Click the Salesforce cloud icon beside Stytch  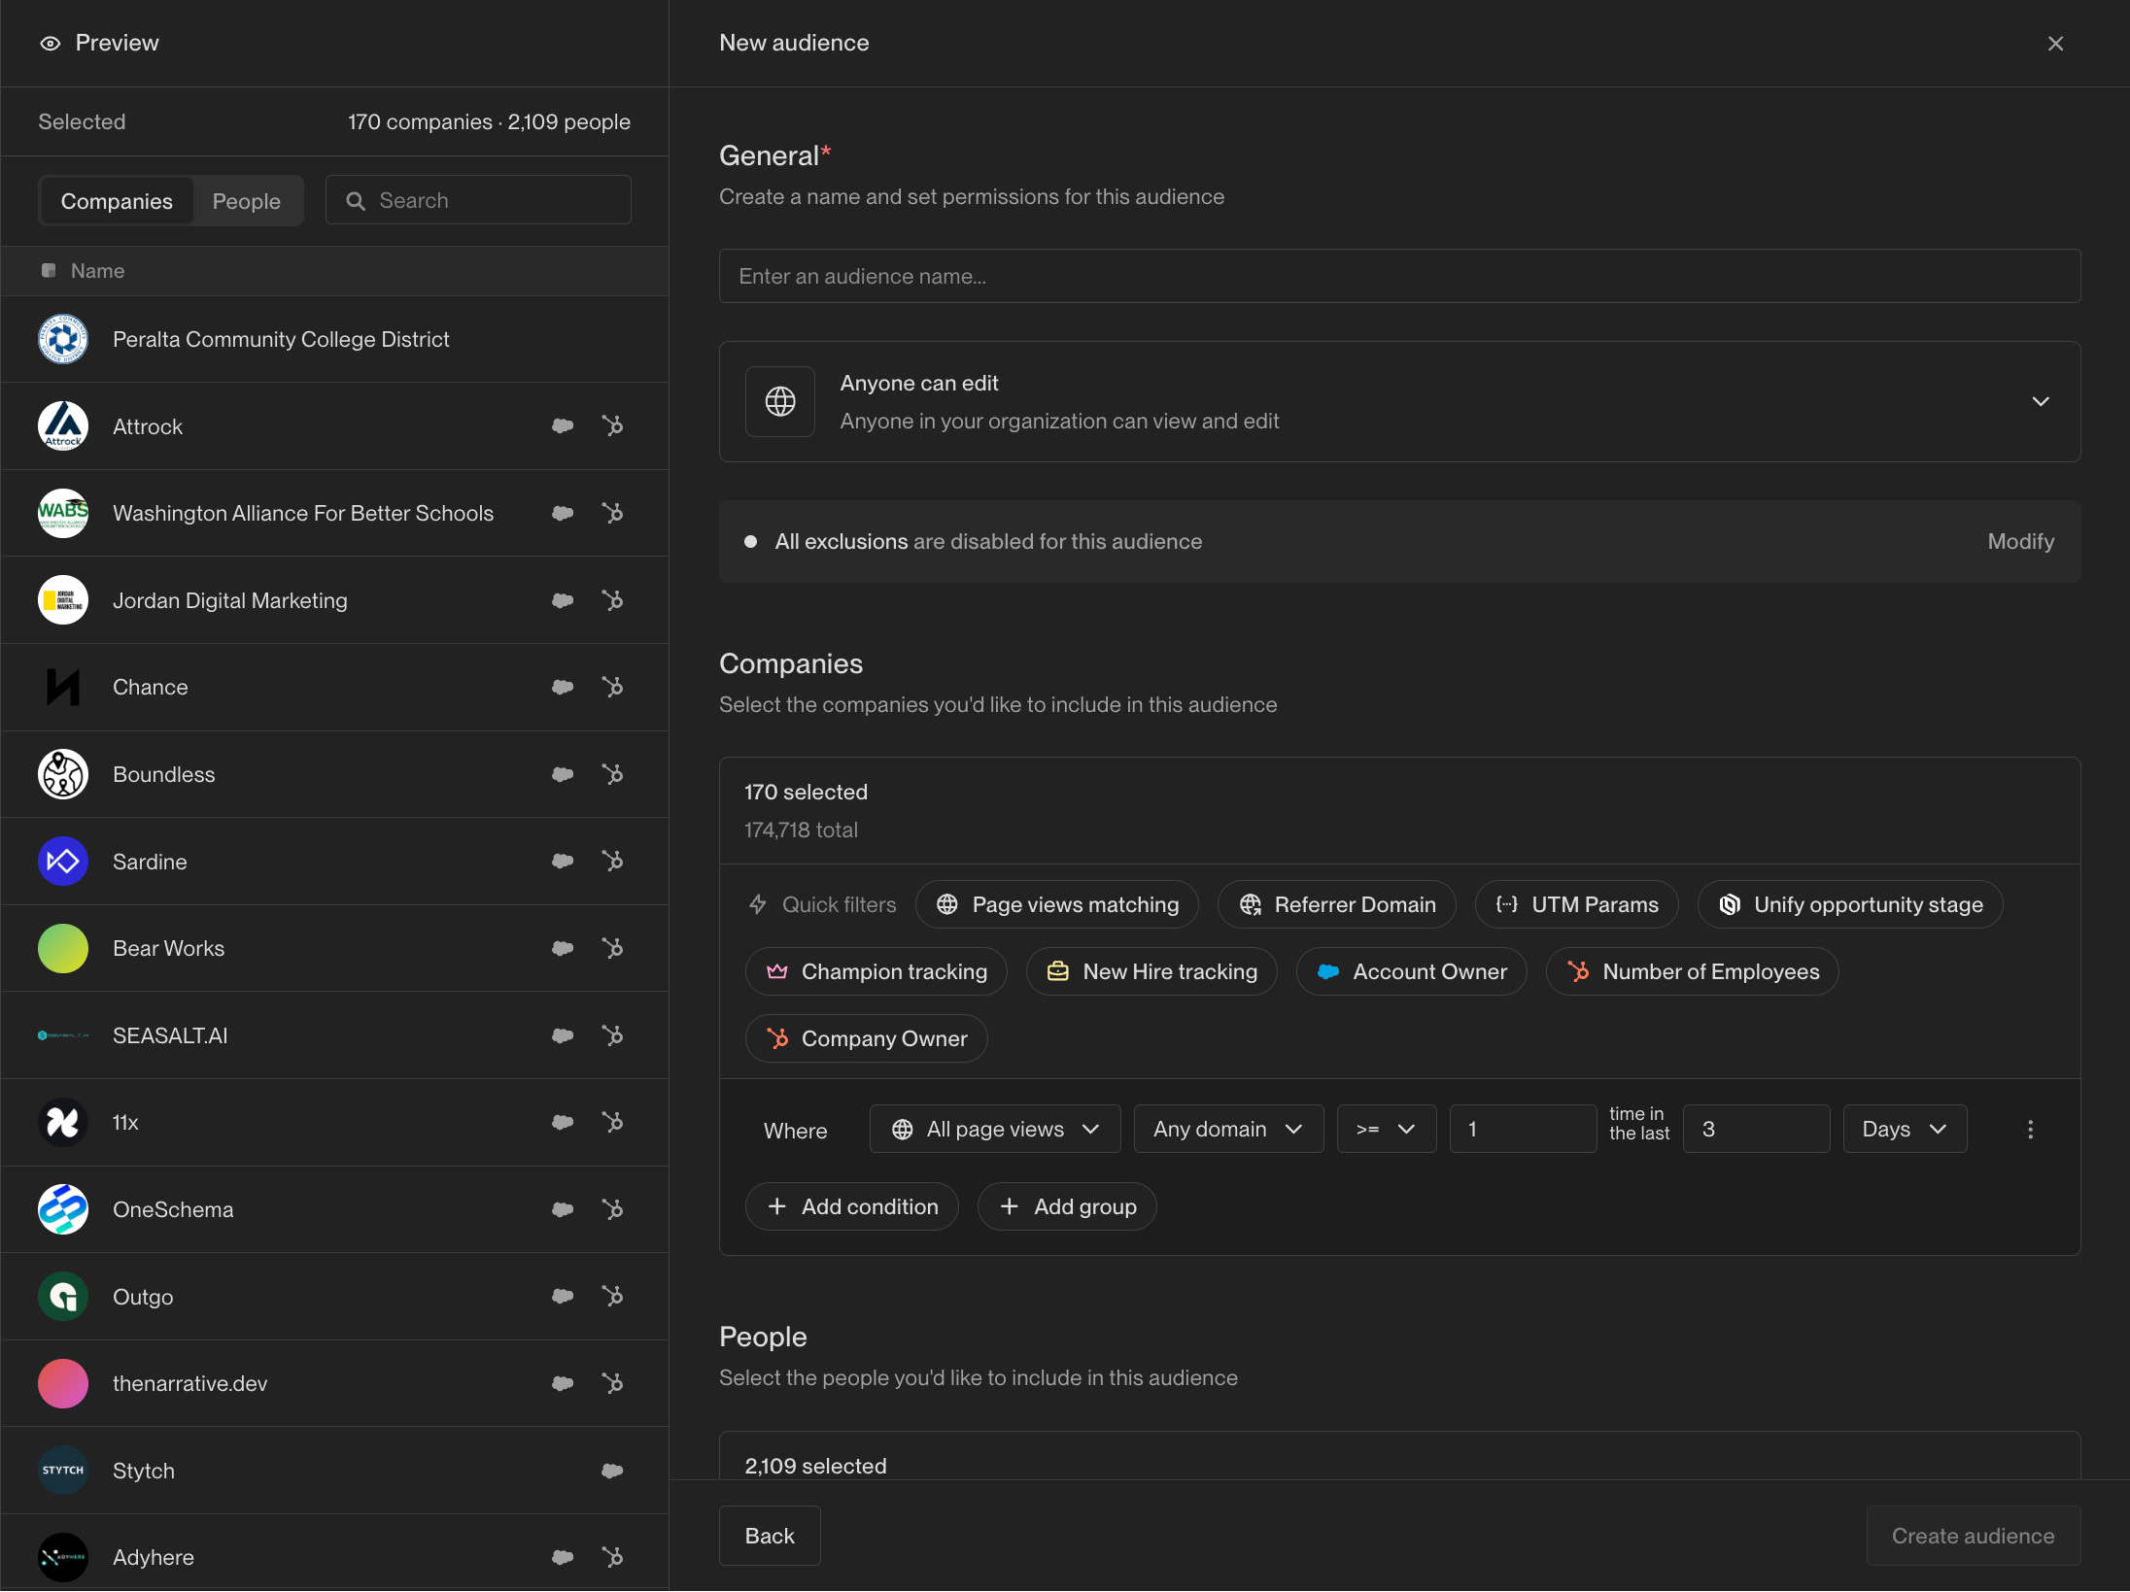[x=612, y=1471]
